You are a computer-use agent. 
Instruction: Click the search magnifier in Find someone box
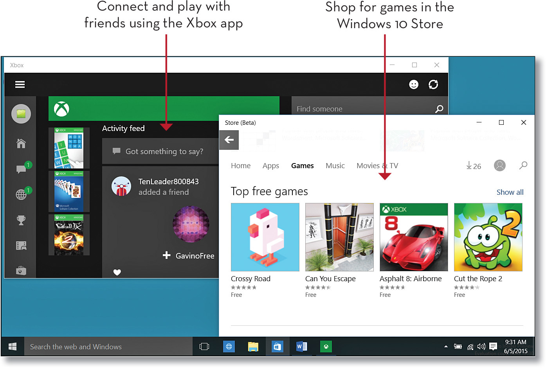point(439,109)
